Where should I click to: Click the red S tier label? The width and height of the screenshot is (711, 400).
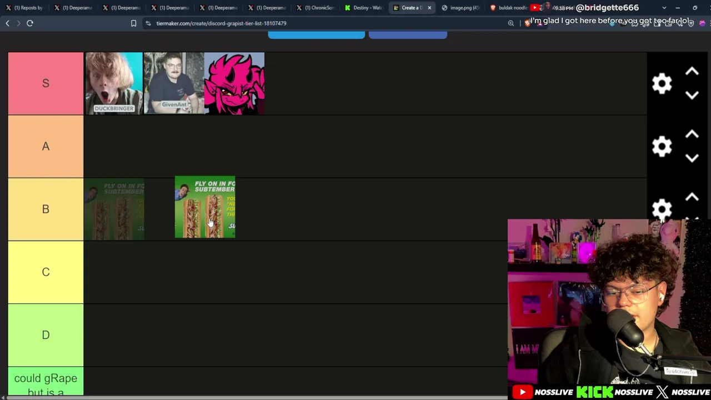[x=46, y=83]
